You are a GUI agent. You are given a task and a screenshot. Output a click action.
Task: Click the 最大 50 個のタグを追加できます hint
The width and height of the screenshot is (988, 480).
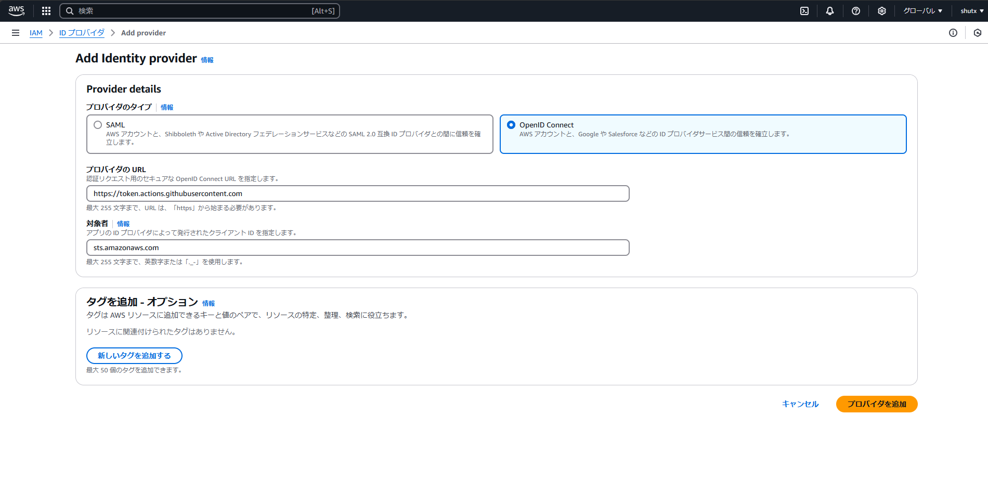point(135,370)
